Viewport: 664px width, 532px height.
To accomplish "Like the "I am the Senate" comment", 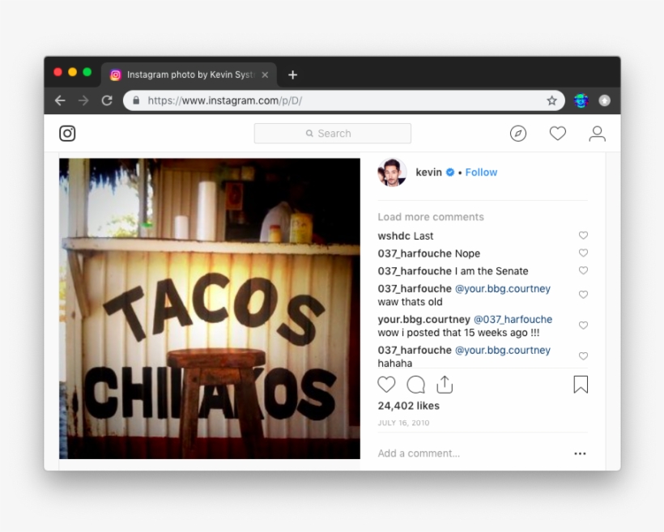I will pyautogui.click(x=583, y=270).
